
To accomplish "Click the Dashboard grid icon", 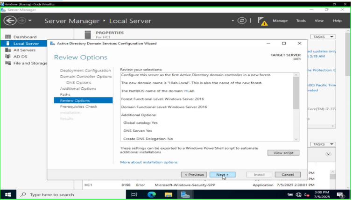I will tap(8, 37).
